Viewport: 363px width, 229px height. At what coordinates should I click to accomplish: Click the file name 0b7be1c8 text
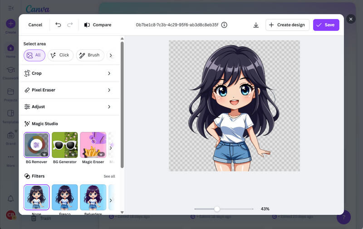coord(177,25)
